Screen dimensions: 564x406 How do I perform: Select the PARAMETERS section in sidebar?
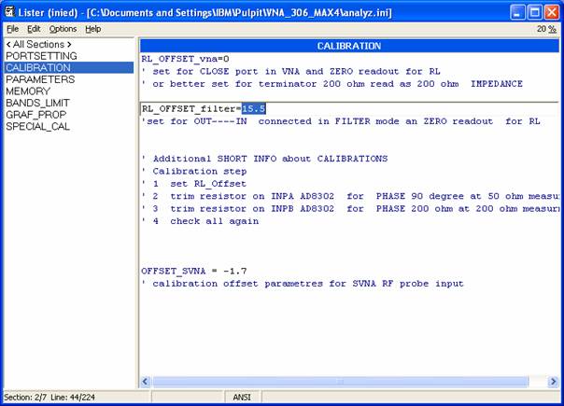pos(40,79)
